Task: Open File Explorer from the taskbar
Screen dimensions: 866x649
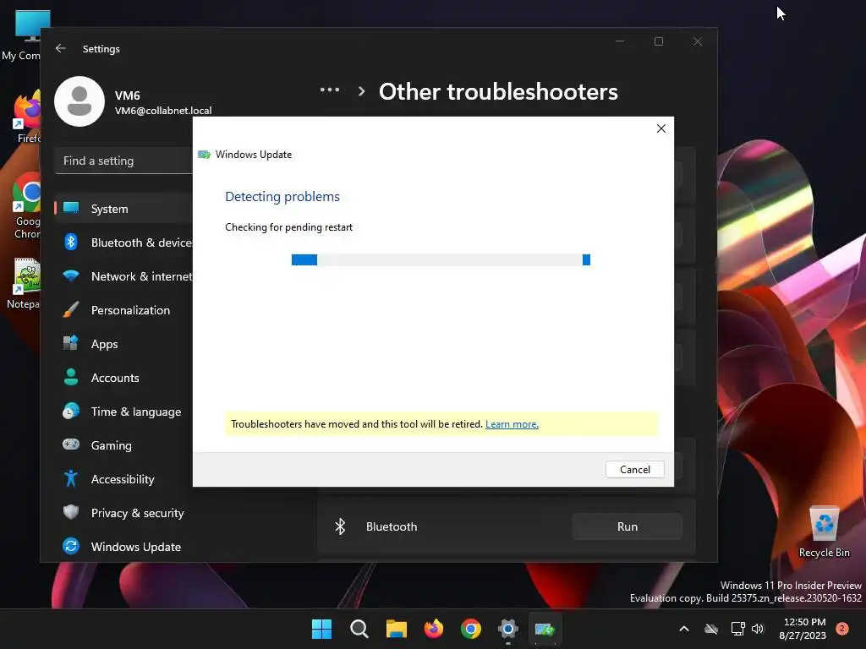Action: pyautogui.click(x=396, y=629)
